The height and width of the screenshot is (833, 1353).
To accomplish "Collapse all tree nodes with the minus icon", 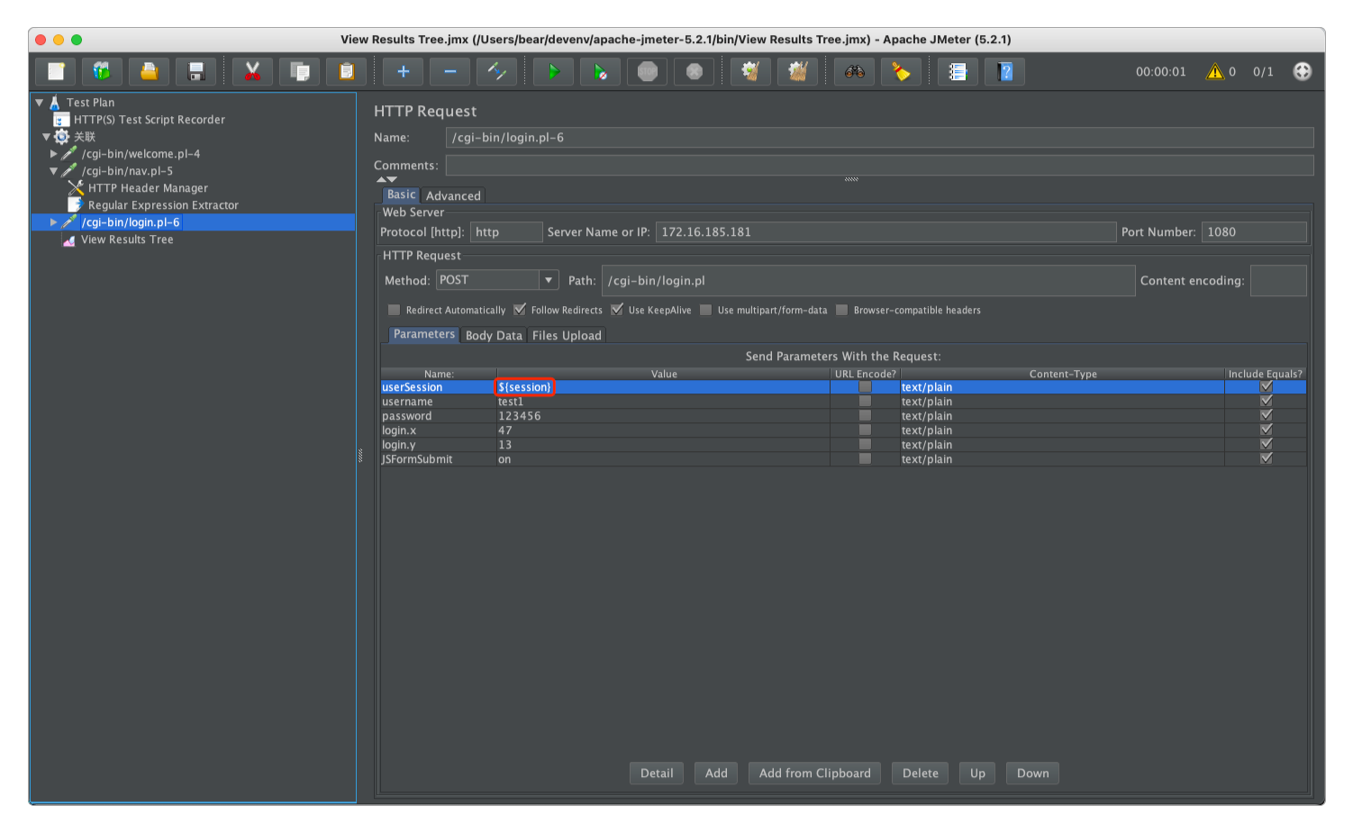I will click(450, 72).
